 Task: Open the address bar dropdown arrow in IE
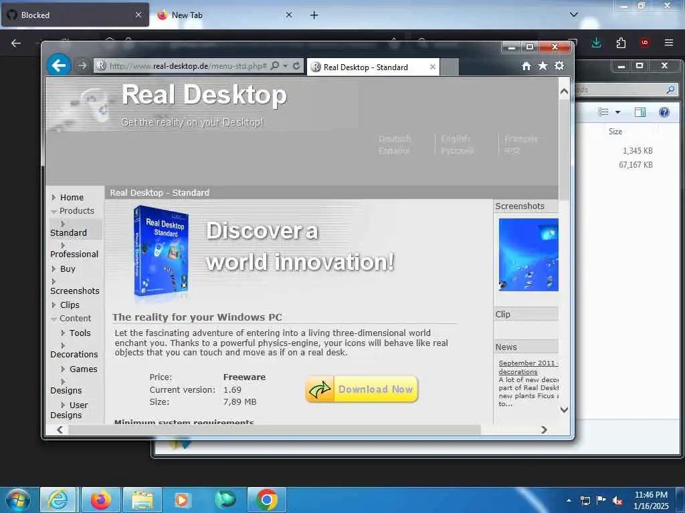point(285,66)
